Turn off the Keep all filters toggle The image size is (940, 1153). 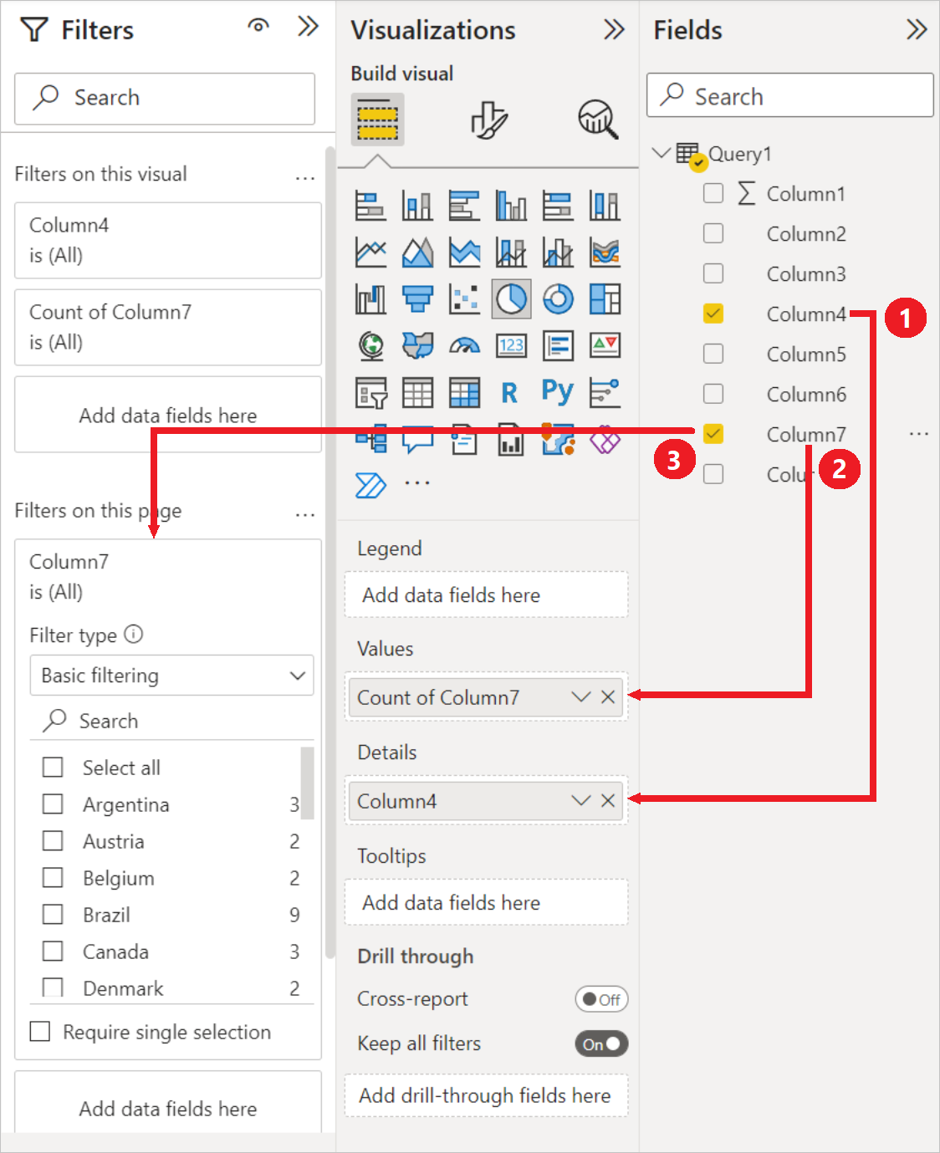tap(600, 1043)
